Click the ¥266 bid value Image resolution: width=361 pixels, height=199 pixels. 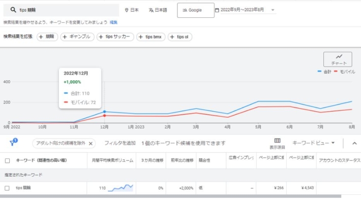point(279,188)
